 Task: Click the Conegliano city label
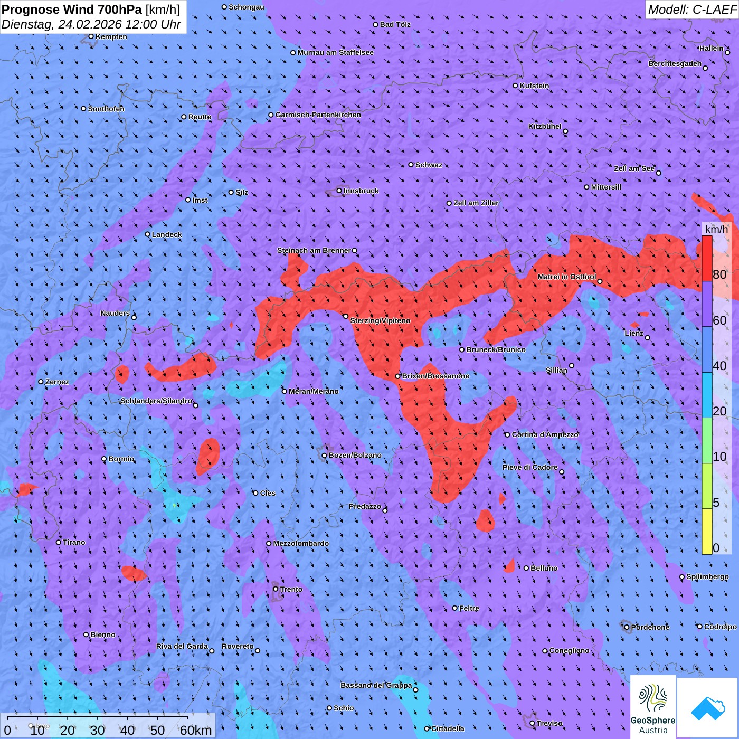pos(569,650)
